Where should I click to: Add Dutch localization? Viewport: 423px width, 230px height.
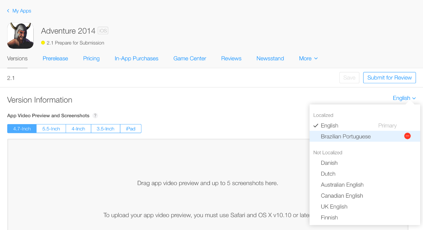[x=365, y=174]
